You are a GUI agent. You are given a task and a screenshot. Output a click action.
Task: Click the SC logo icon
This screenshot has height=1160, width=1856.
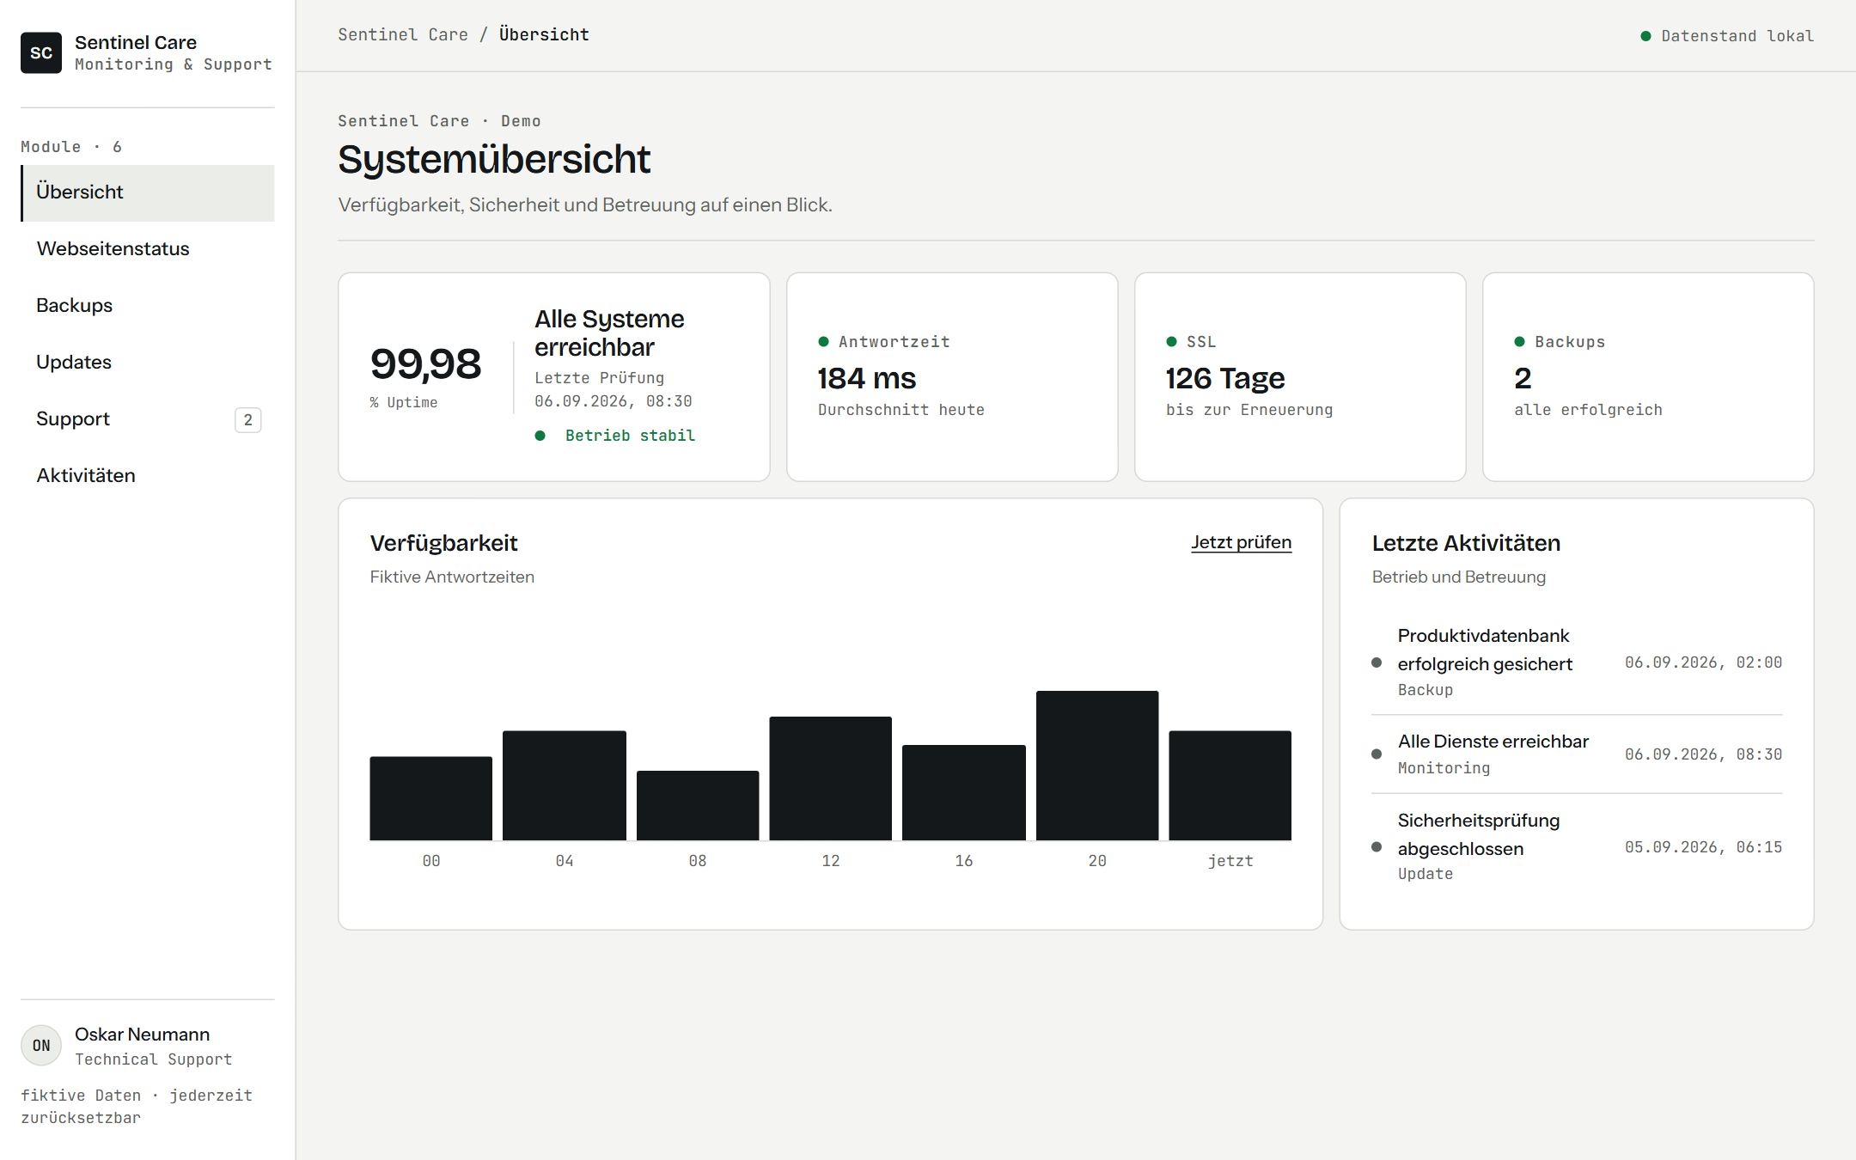point(41,53)
